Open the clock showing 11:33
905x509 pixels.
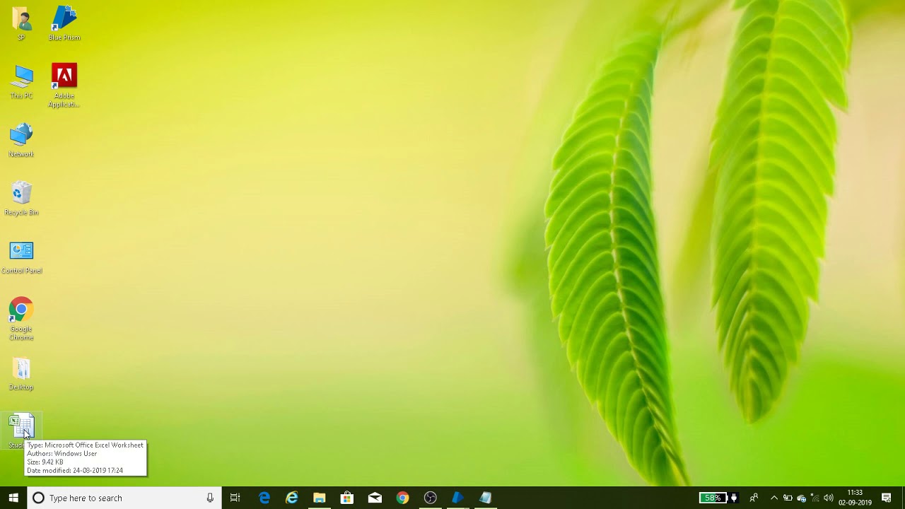point(855,498)
